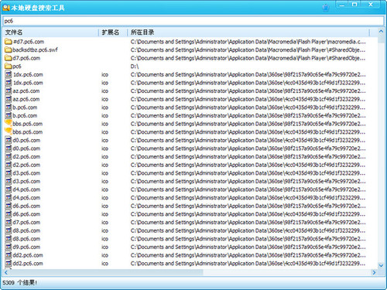Select 1dx.pc6.com name in 98f2157 path row

[x=28, y=74]
